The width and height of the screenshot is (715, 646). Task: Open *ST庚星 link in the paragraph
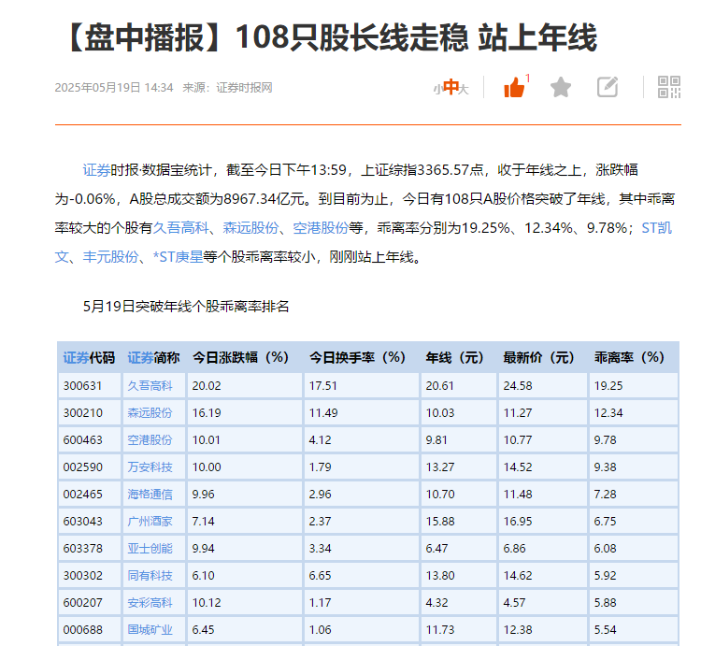178,257
